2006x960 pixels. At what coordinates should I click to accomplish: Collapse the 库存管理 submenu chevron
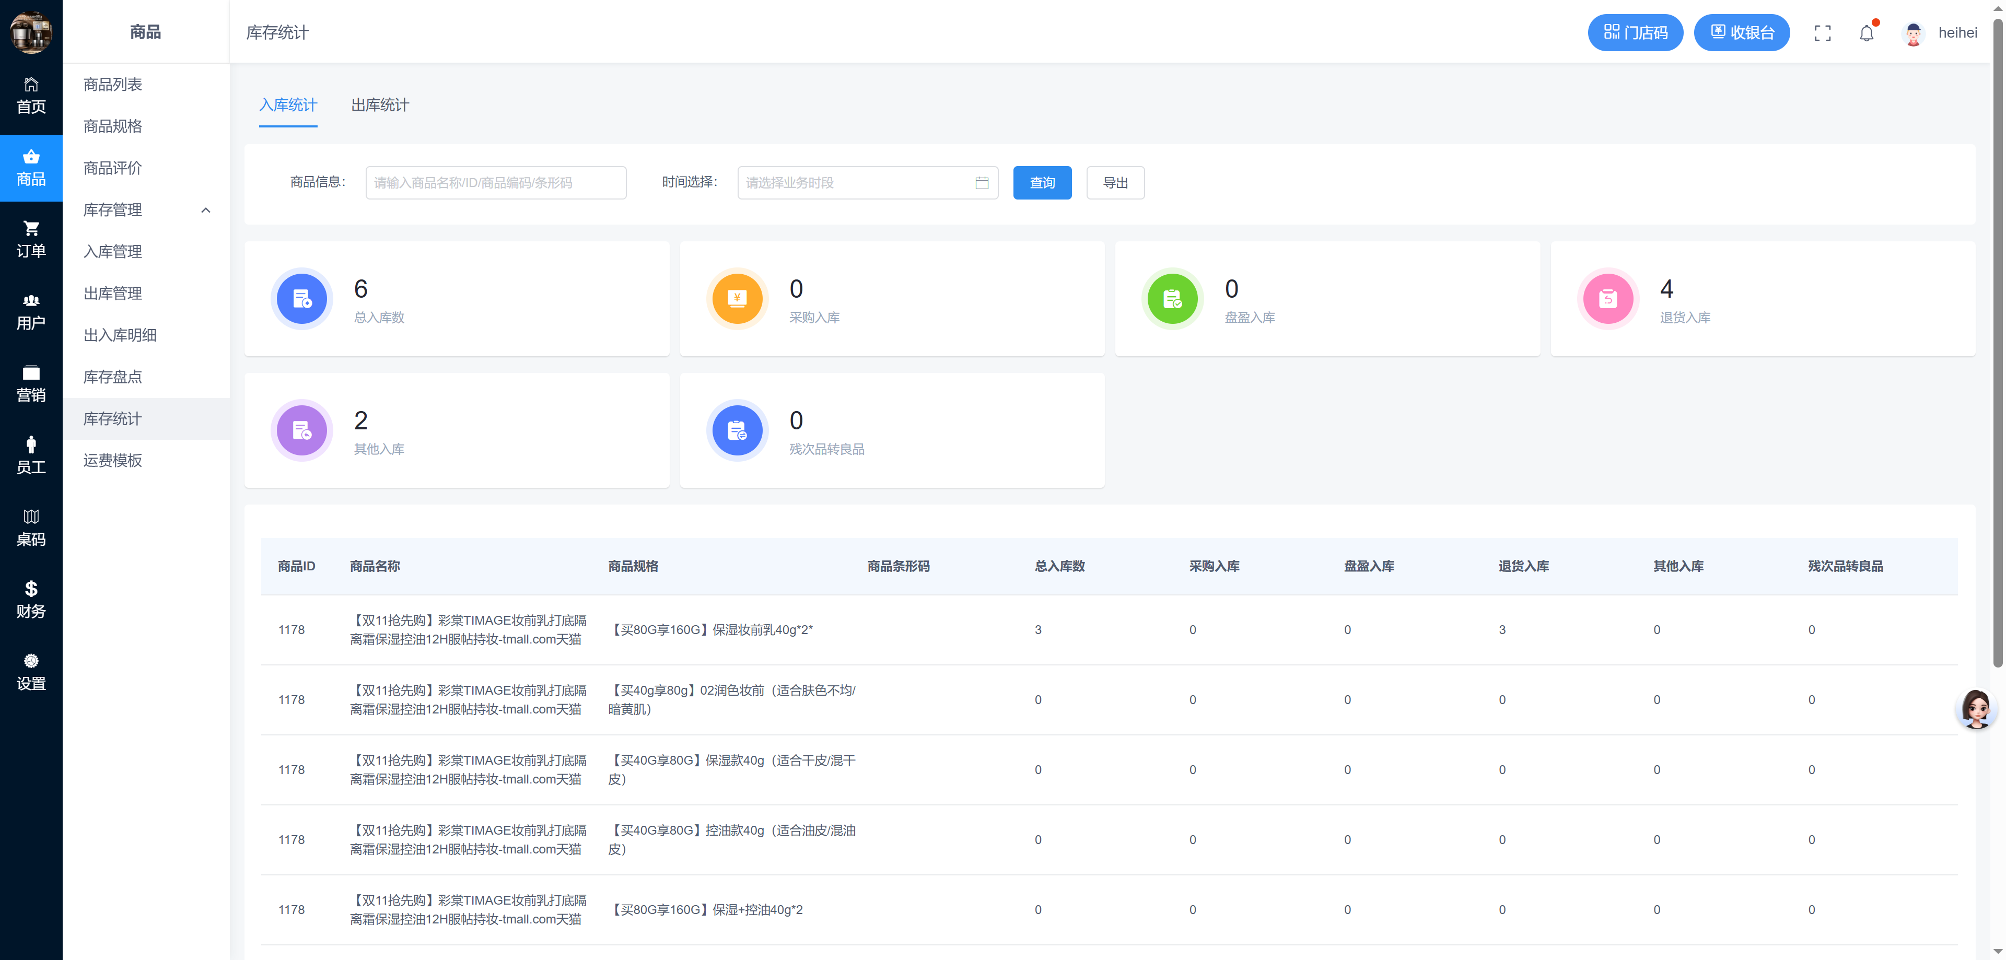206,210
